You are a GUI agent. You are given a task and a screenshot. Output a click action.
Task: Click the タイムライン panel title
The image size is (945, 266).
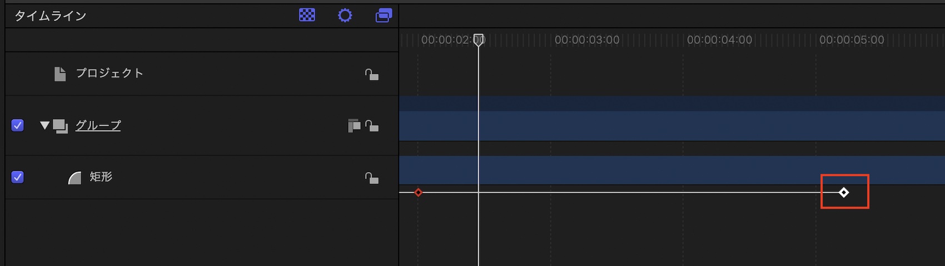(x=50, y=16)
